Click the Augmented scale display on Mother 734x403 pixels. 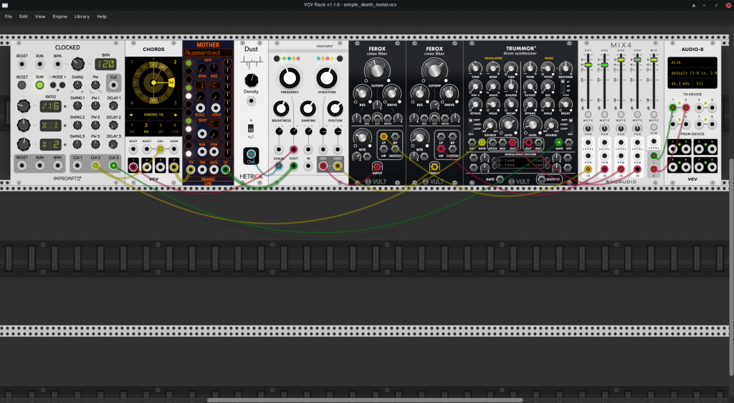coord(208,53)
